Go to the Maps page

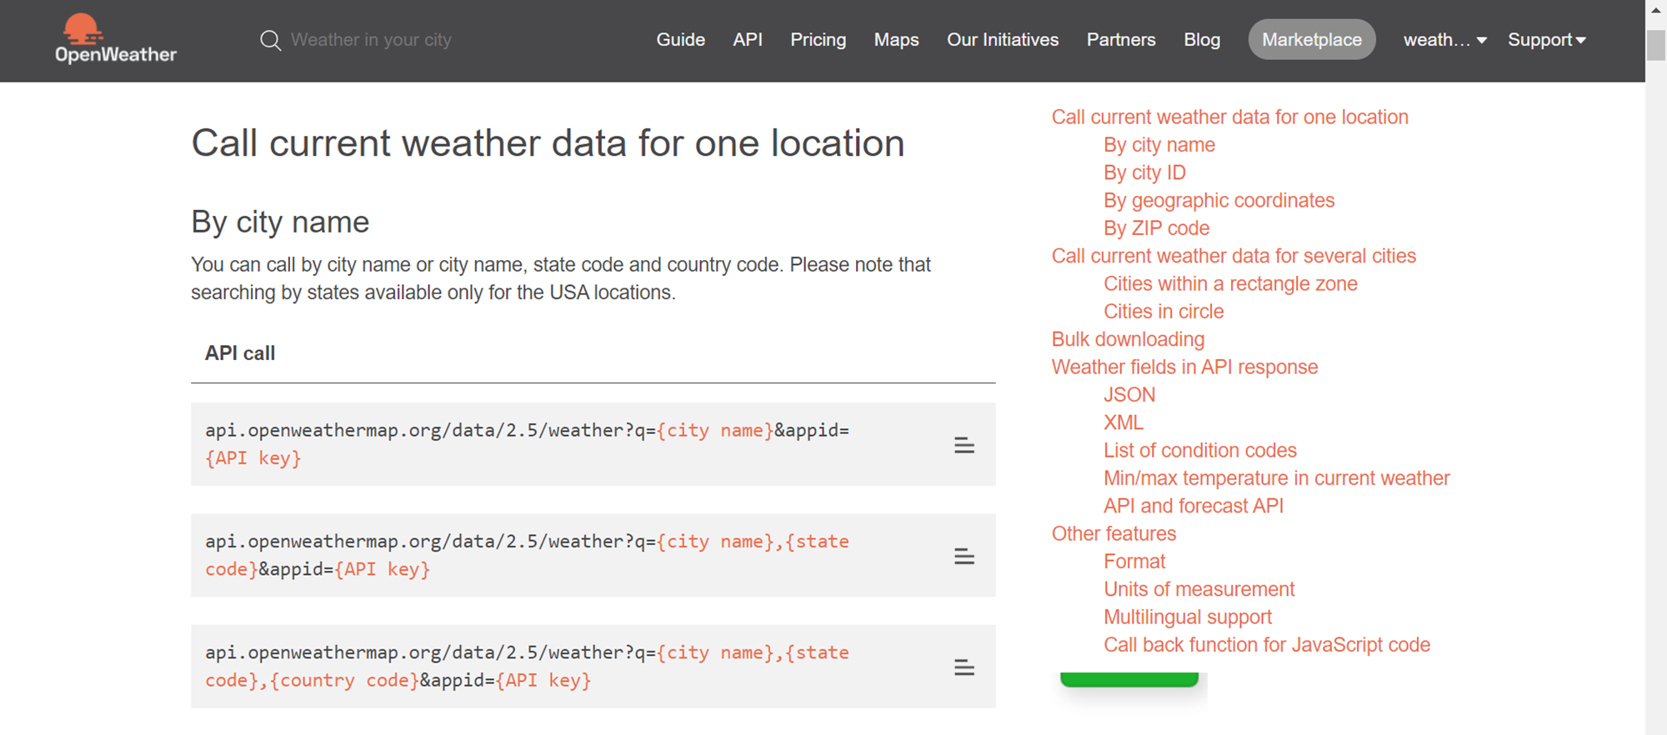pos(896,40)
